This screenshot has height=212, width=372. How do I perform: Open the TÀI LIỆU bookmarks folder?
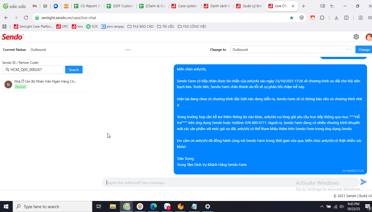166,26
